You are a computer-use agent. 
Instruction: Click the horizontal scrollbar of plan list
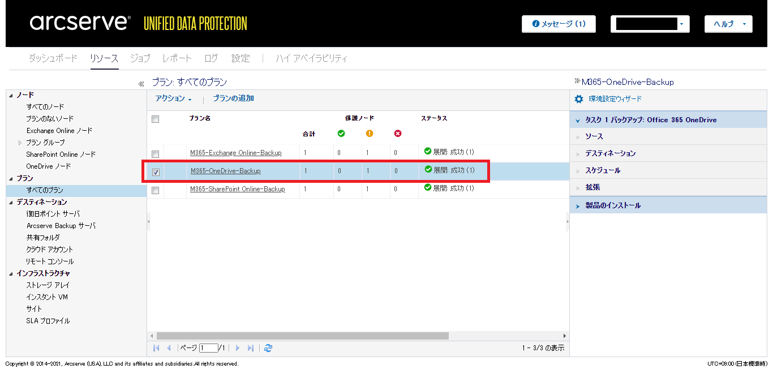coord(302,336)
